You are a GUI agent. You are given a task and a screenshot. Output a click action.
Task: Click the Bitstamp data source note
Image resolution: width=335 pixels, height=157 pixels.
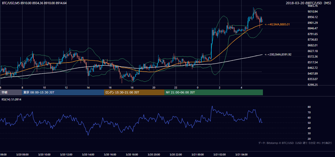(x=295, y=143)
